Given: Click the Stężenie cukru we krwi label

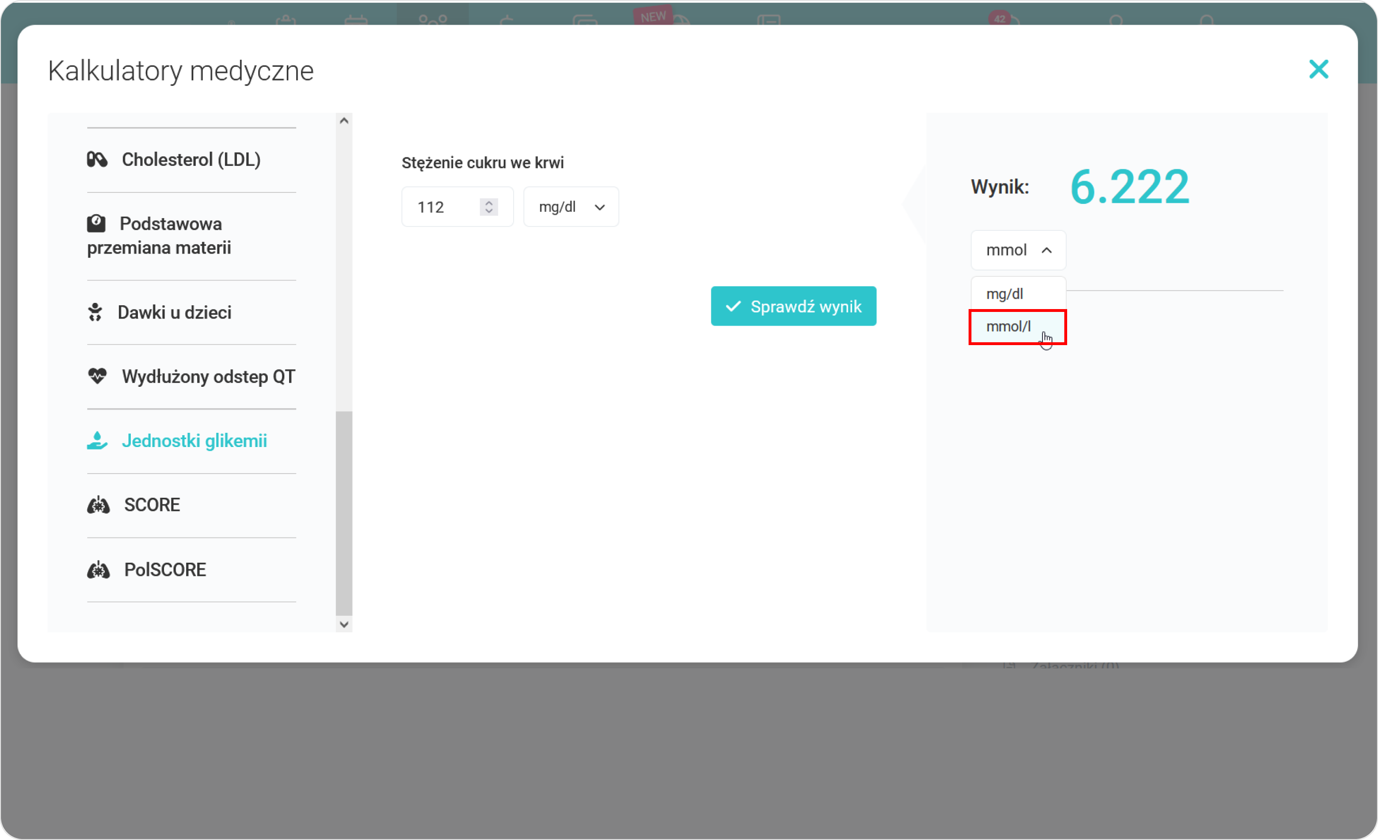Looking at the screenshot, I should (x=483, y=162).
